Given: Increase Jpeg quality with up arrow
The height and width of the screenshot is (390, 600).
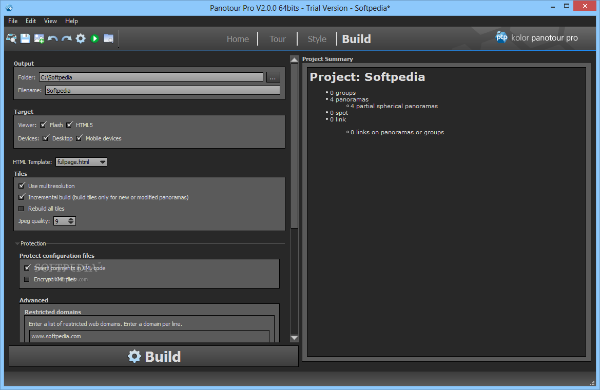Looking at the screenshot, I should (71, 219).
